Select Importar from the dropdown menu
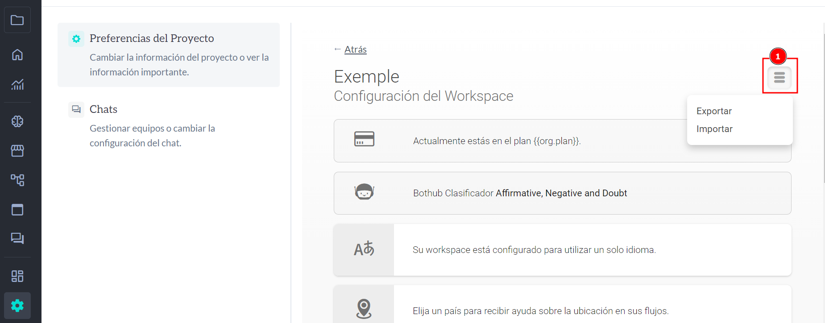The image size is (825, 323). coord(714,129)
